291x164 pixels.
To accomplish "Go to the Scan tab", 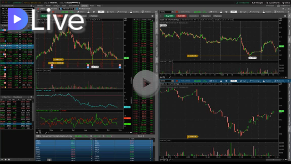I will tap(64, 6).
